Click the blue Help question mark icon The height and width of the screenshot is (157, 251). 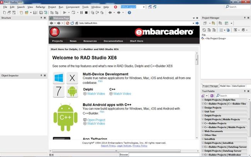pyautogui.click(x=129, y=12)
